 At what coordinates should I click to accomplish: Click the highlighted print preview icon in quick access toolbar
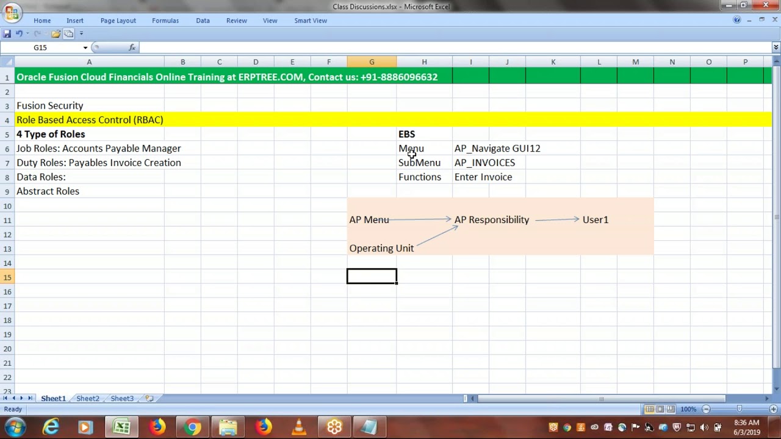(68, 34)
